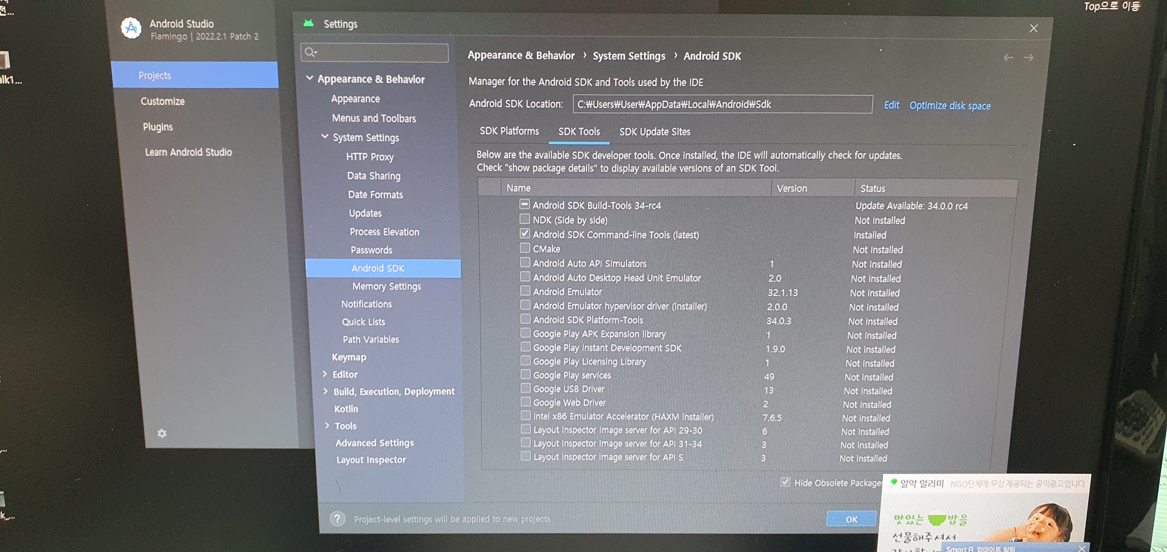The width and height of the screenshot is (1167, 552).
Task: Open Menus and Toolbars settings
Action: (x=374, y=118)
